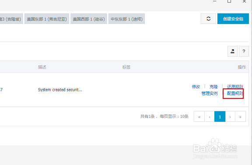Image resolution: width=252 pixels, height=165 pixels.
Task: Go to first page of pagination
Action: (199, 117)
